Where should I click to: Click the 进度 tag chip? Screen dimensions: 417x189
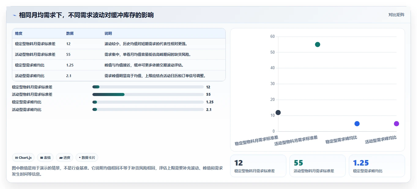click(x=65, y=158)
